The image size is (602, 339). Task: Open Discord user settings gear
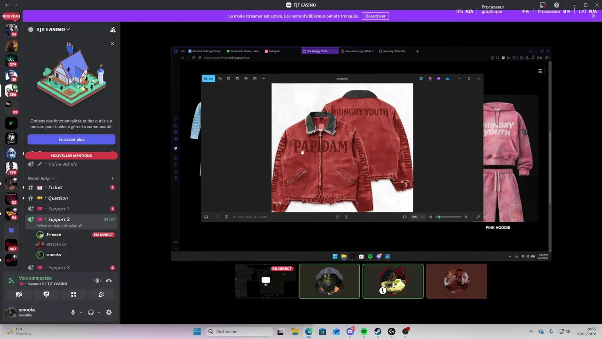(109, 312)
